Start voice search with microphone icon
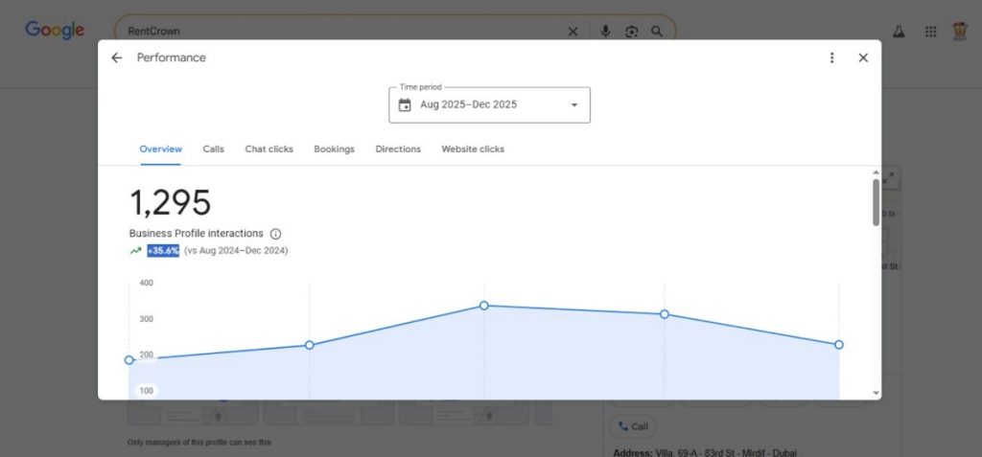Image resolution: width=982 pixels, height=457 pixels. point(605,32)
